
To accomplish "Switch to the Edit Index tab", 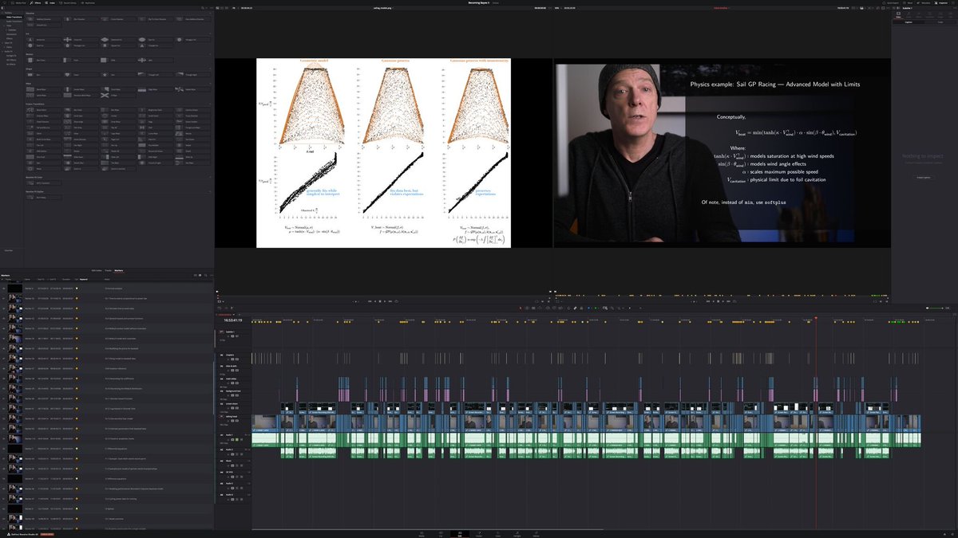I will coord(95,270).
